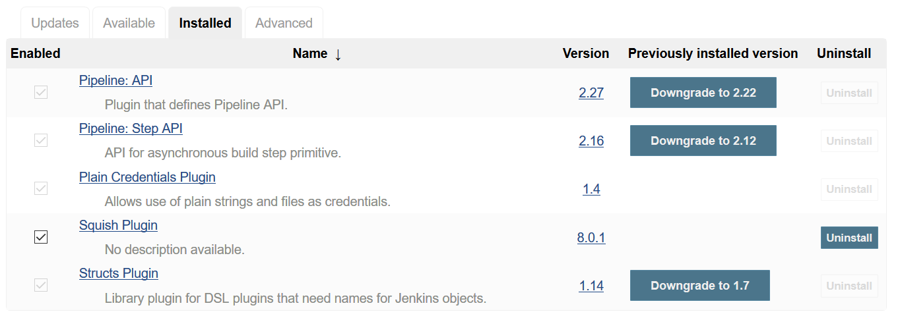Image resolution: width=900 pixels, height=316 pixels.
Task: Open the Available tab
Action: coord(129,23)
